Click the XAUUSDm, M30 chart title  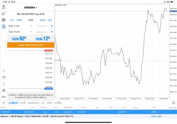[x=61, y=5]
